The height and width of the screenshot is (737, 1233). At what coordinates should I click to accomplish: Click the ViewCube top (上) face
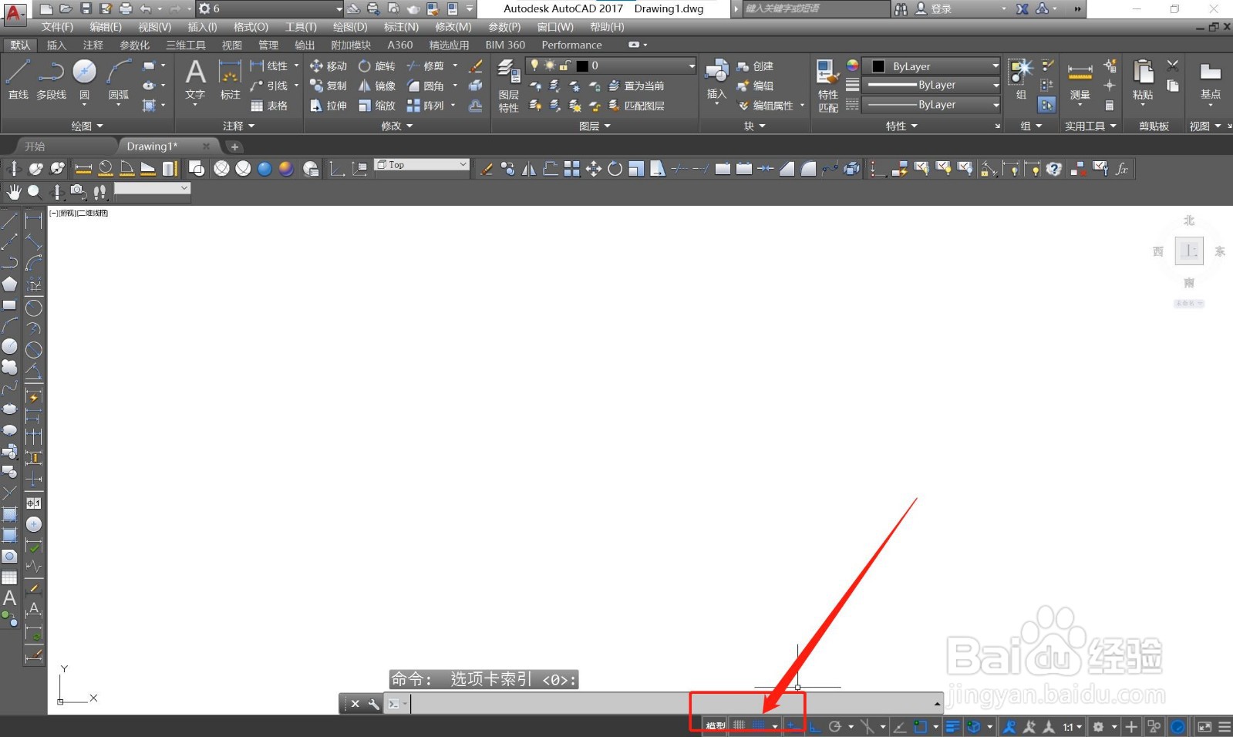[x=1188, y=251]
